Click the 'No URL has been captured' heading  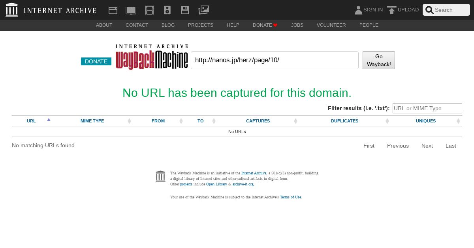pos(237,93)
